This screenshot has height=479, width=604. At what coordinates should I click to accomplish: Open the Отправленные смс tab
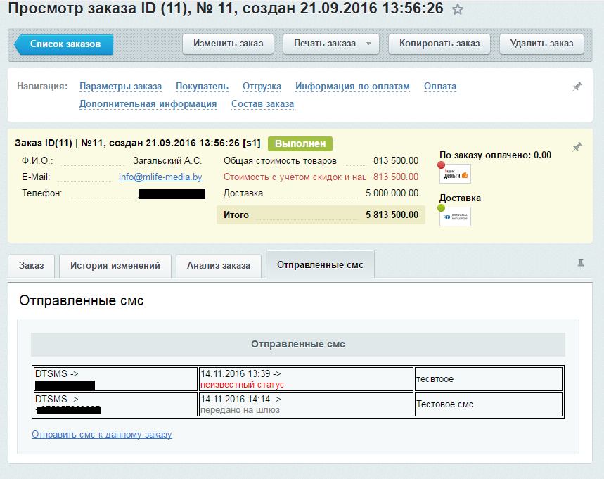320,264
